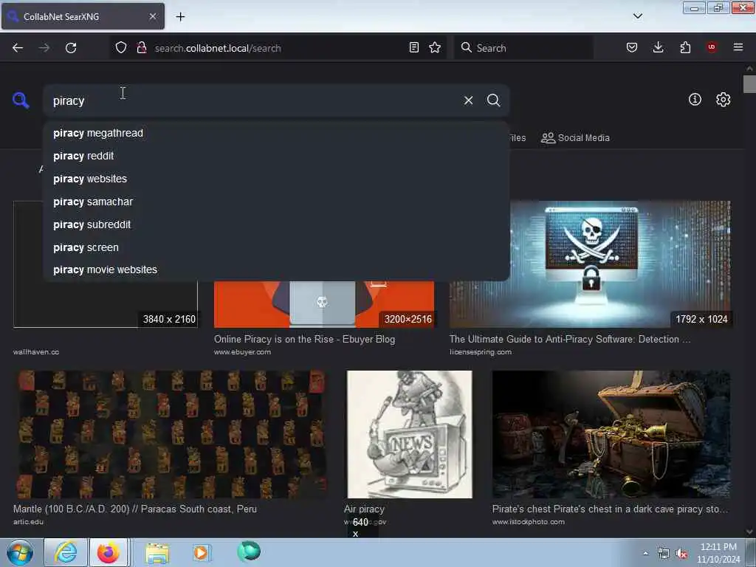
Task: Switch to Firefox in taskbar
Action: pos(109,552)
